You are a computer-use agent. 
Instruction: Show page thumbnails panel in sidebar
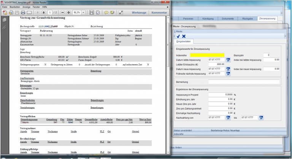point(4,20)
